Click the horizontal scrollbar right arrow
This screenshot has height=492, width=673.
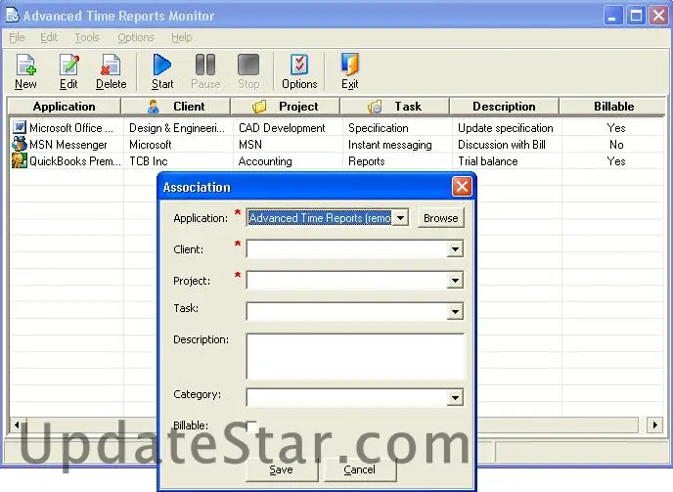click(x=655, y=425)
